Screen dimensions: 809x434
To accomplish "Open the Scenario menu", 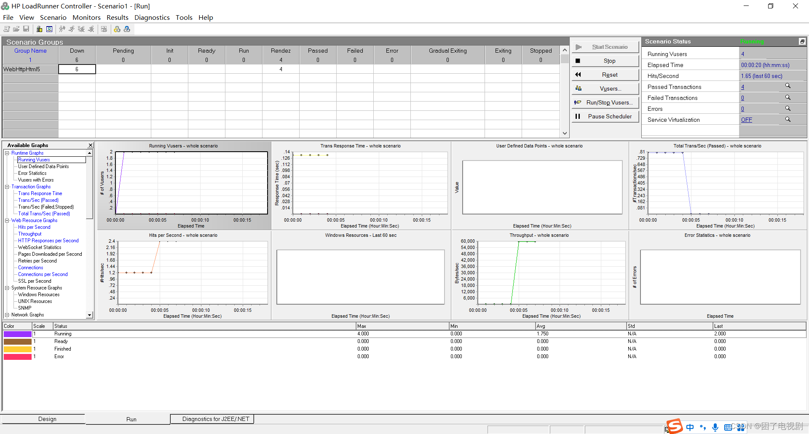I will pos(53,17).
